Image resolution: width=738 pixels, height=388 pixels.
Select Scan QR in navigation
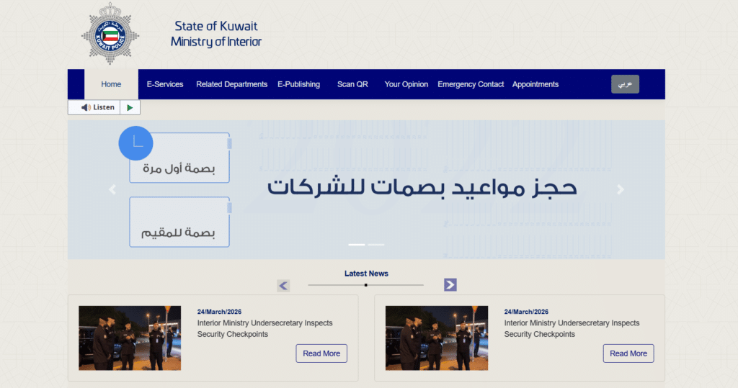pos(352,84)
